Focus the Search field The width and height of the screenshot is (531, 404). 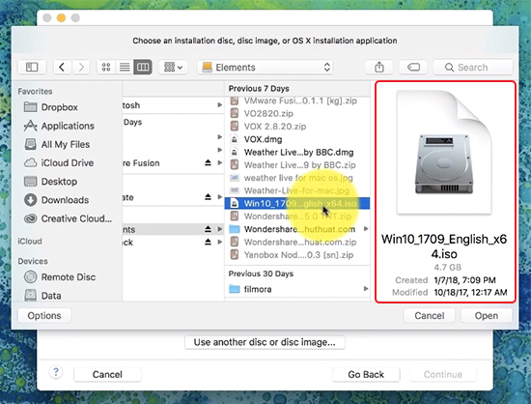[473, 67]
